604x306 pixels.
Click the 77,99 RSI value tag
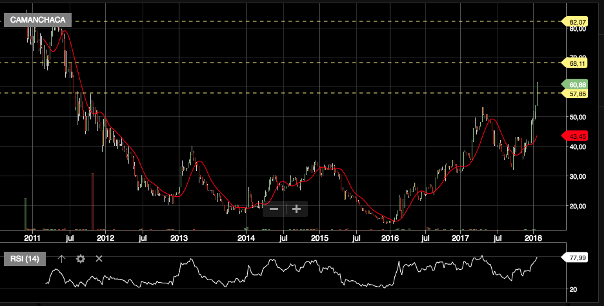577,258
